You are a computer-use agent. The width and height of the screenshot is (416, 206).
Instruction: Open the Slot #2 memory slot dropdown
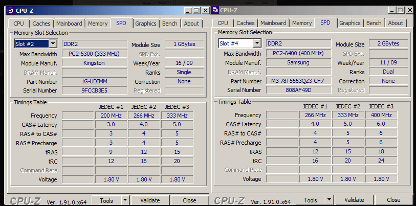tap(53, 44)
